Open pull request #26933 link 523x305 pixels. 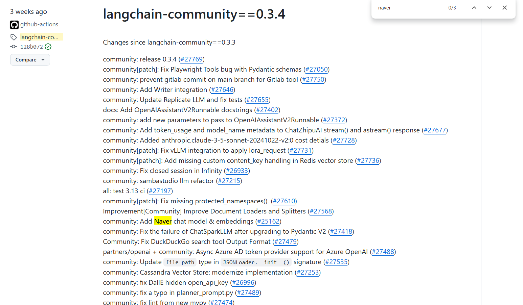click(237, 171)
